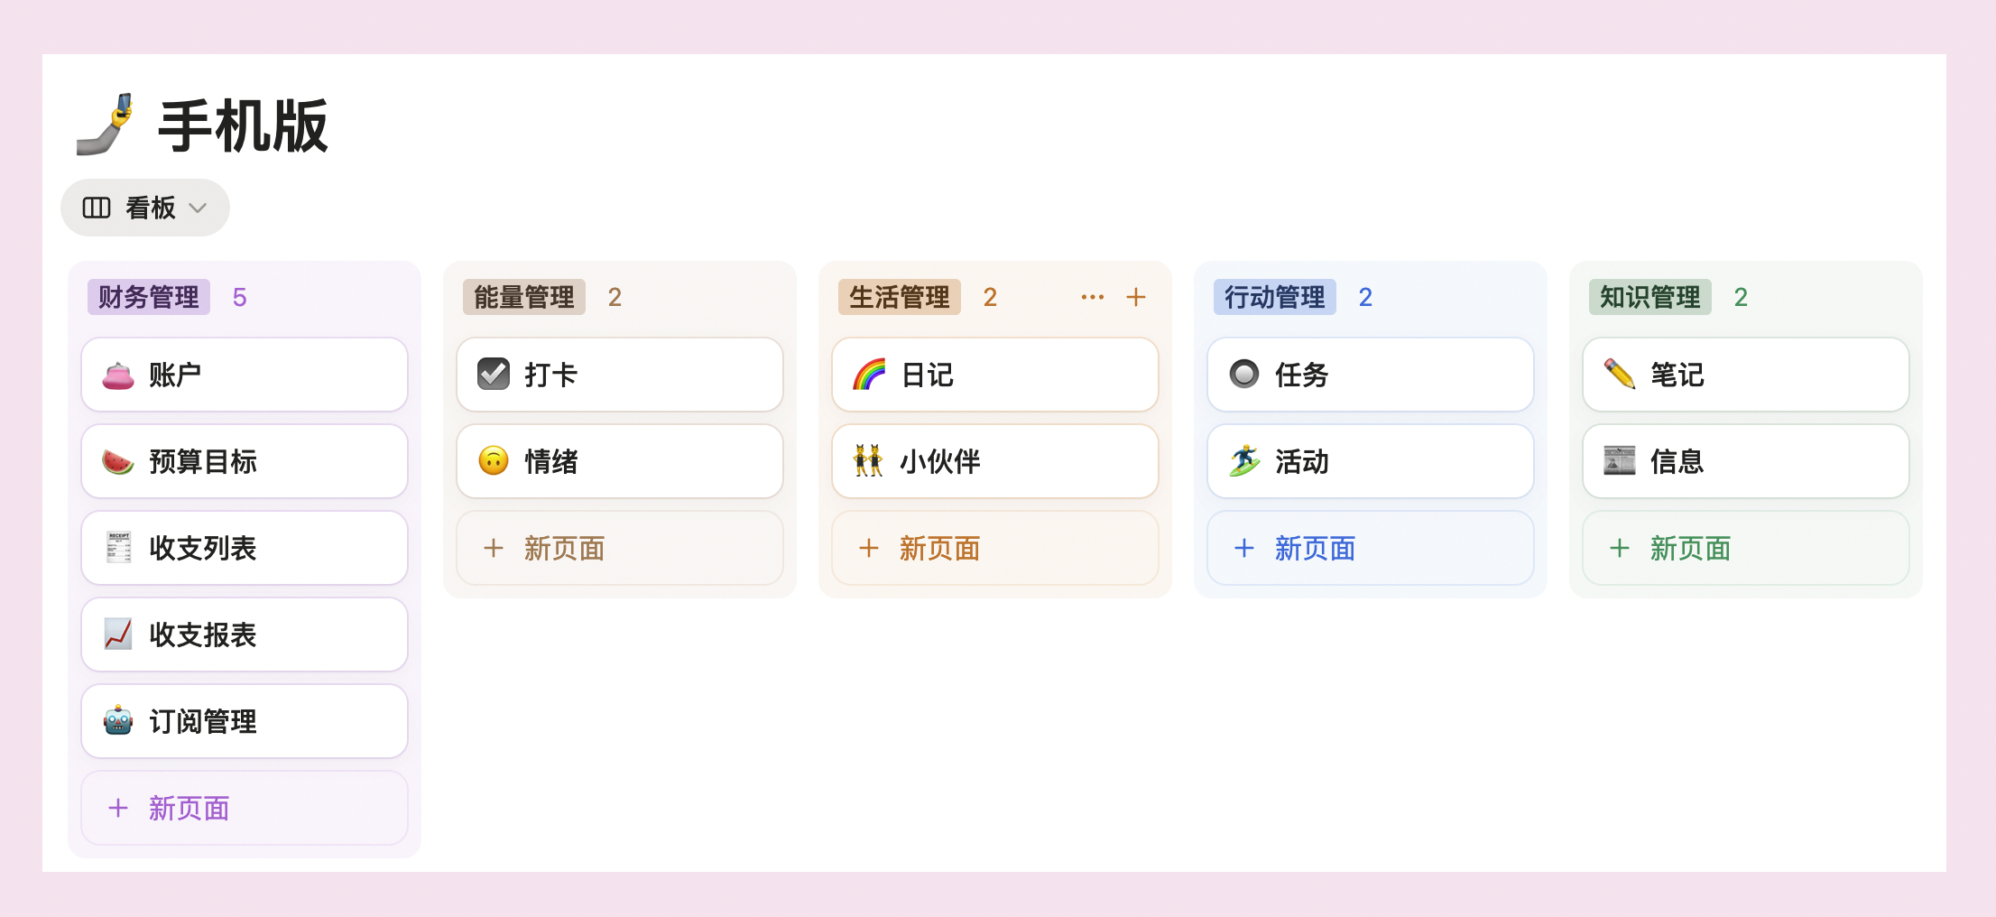Open the 看板 view selector dropdown
The image size is (1996, 917).
(144, 207)
